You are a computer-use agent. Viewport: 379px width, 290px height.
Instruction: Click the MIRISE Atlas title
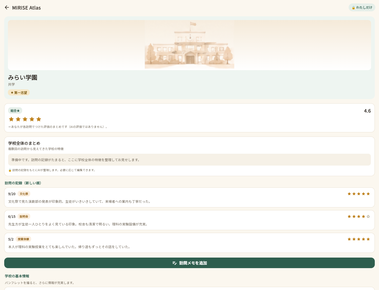coord(26,8)
